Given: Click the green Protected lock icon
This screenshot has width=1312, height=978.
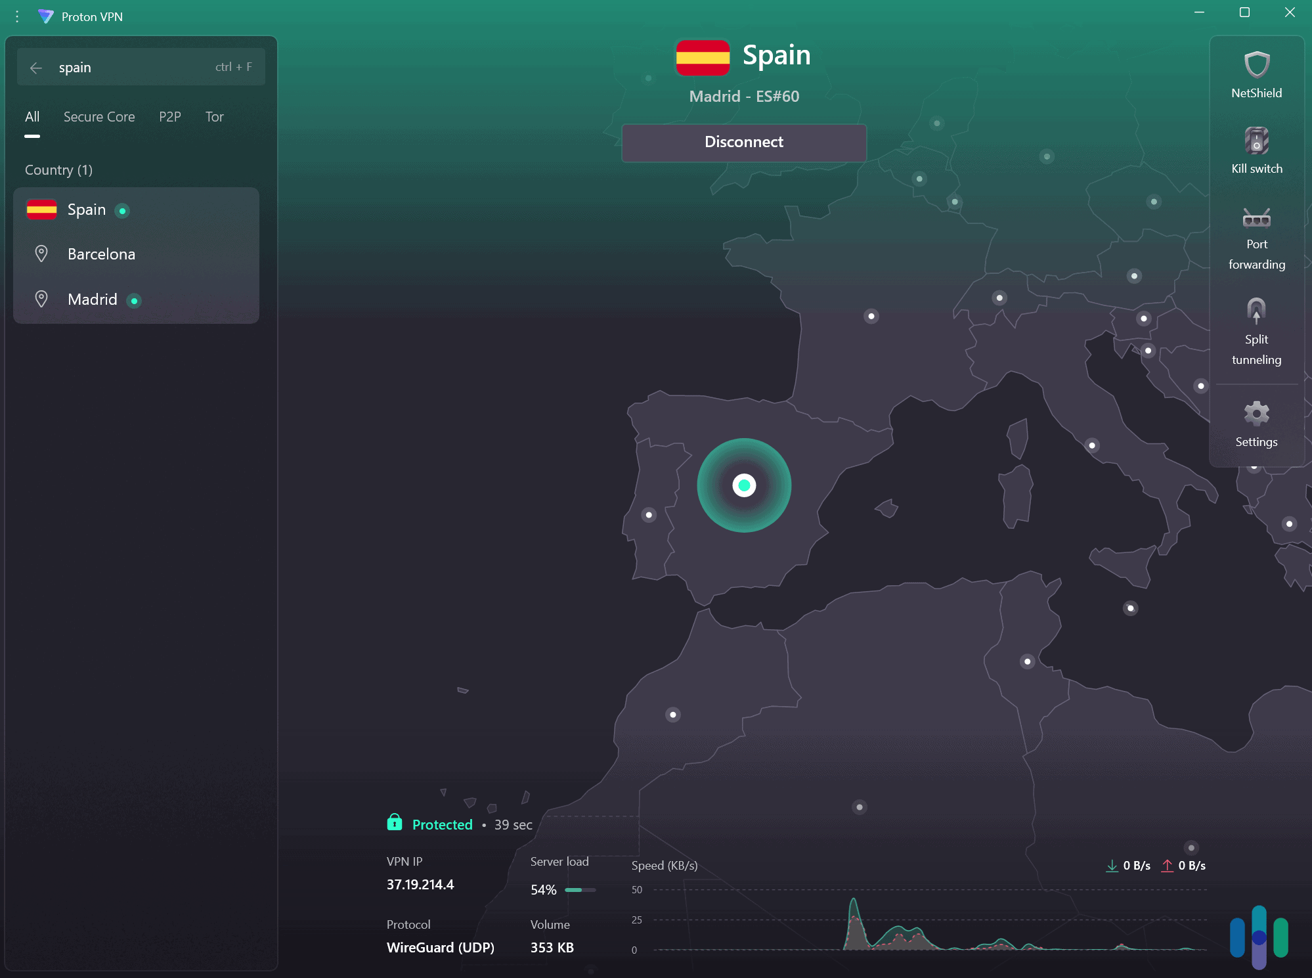Looking at the screenshot, I should (394, 822).
